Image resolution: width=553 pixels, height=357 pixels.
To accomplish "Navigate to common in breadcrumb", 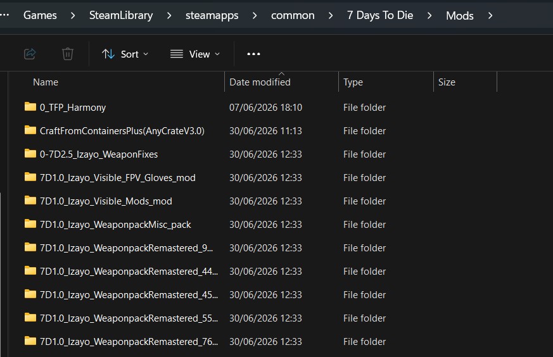I will (x=293, y=15).
